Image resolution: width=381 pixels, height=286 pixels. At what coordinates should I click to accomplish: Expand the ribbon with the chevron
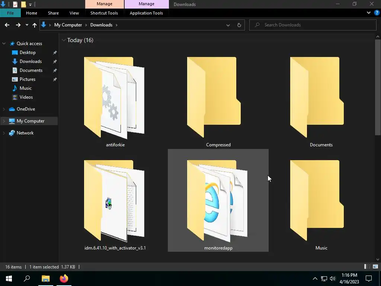(x=369, y=13)
